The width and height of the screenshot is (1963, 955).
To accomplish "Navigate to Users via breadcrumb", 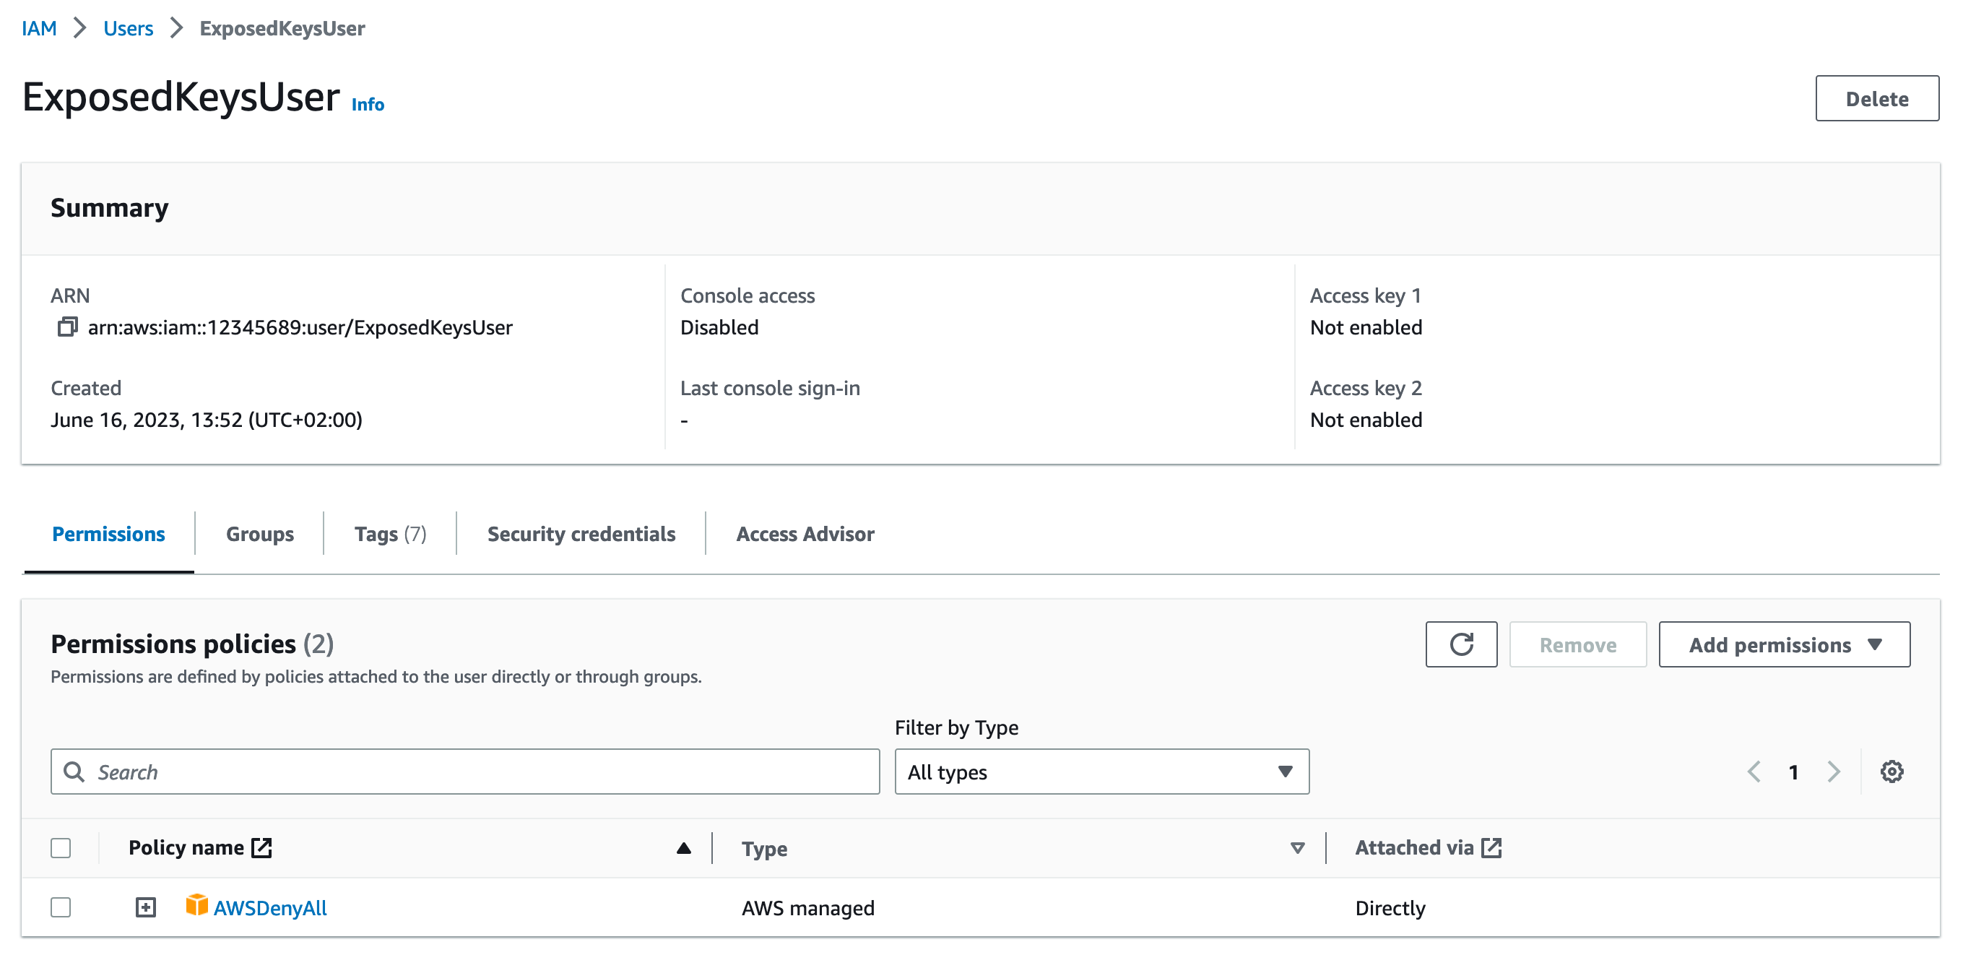I will point(127,27).
